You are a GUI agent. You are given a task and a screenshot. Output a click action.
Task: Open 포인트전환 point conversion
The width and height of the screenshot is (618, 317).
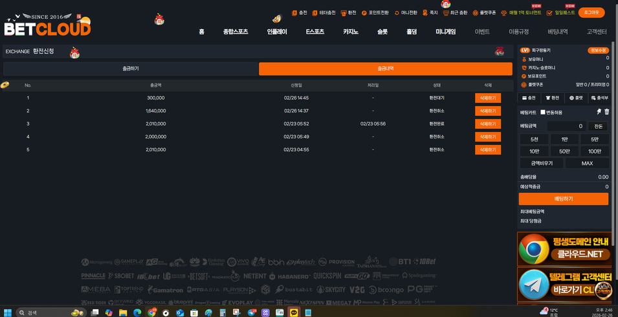[375, 13]
